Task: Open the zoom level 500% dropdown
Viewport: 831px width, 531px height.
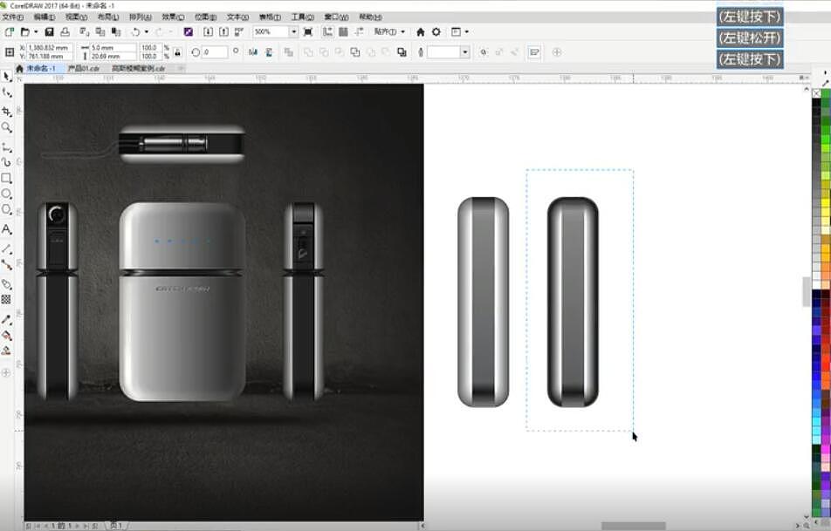Action: (293, 31)
